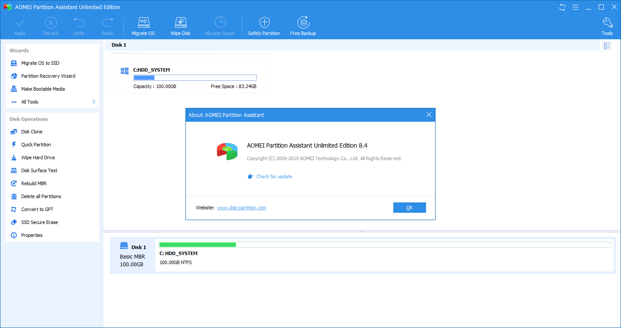Click the pane splitter dots handle

point(362,231)
